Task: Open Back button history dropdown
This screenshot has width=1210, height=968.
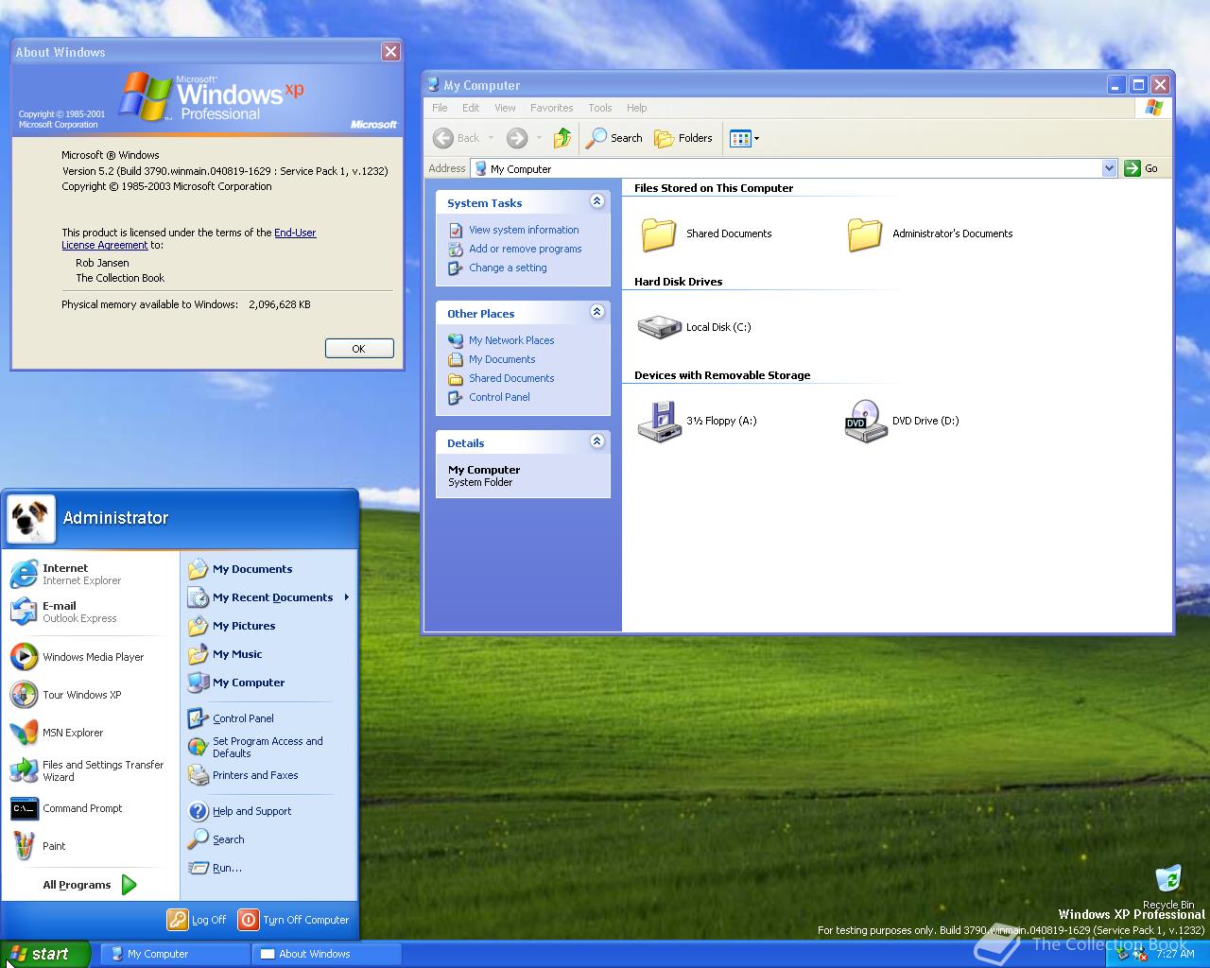Action: pyautogui.click(x=492, y=138)
